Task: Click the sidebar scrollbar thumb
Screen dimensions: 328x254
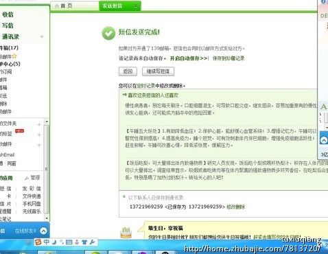Action: click(47, 170)
